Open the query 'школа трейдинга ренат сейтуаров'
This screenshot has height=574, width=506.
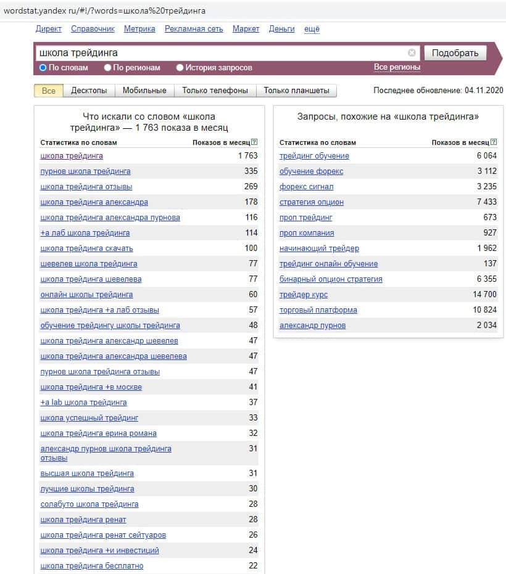(103, 535)
